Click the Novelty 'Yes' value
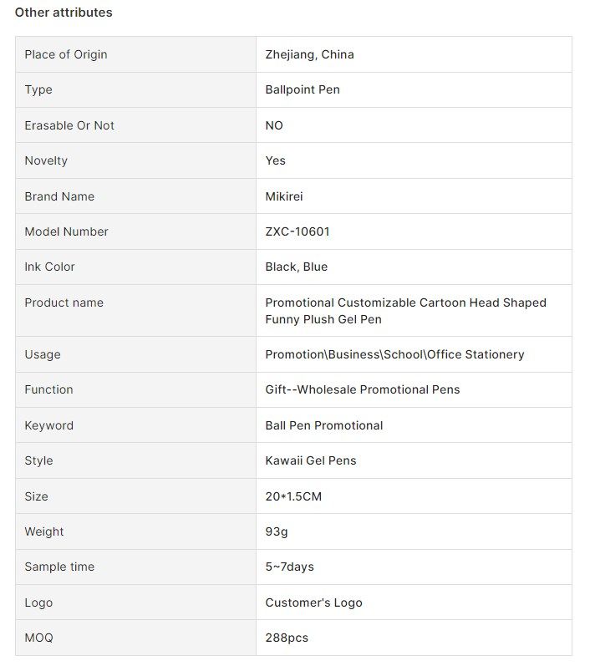Screen dimensions: 590x666 [x=275, y=160]
